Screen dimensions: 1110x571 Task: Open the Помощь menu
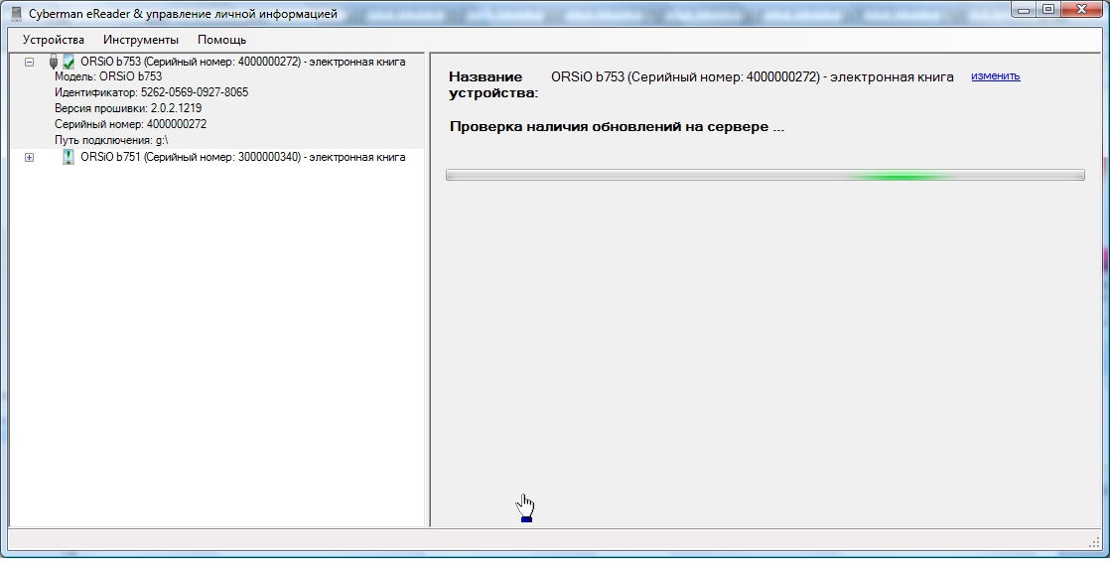pyautogui.click(x=221, y=41)
